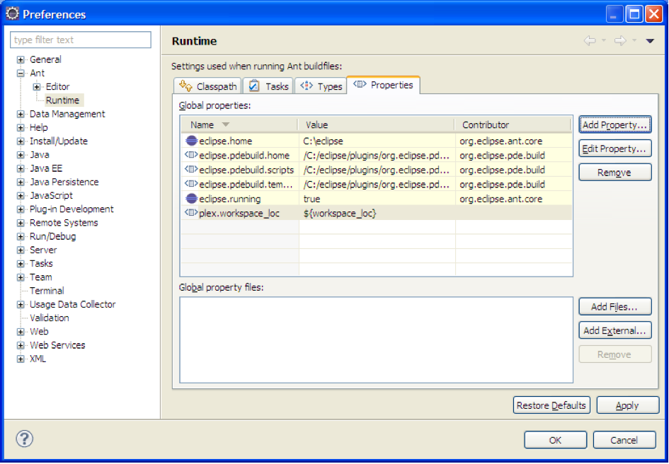Expand the Plug-in Development node
Screen dimensions: 669x464
21,209
